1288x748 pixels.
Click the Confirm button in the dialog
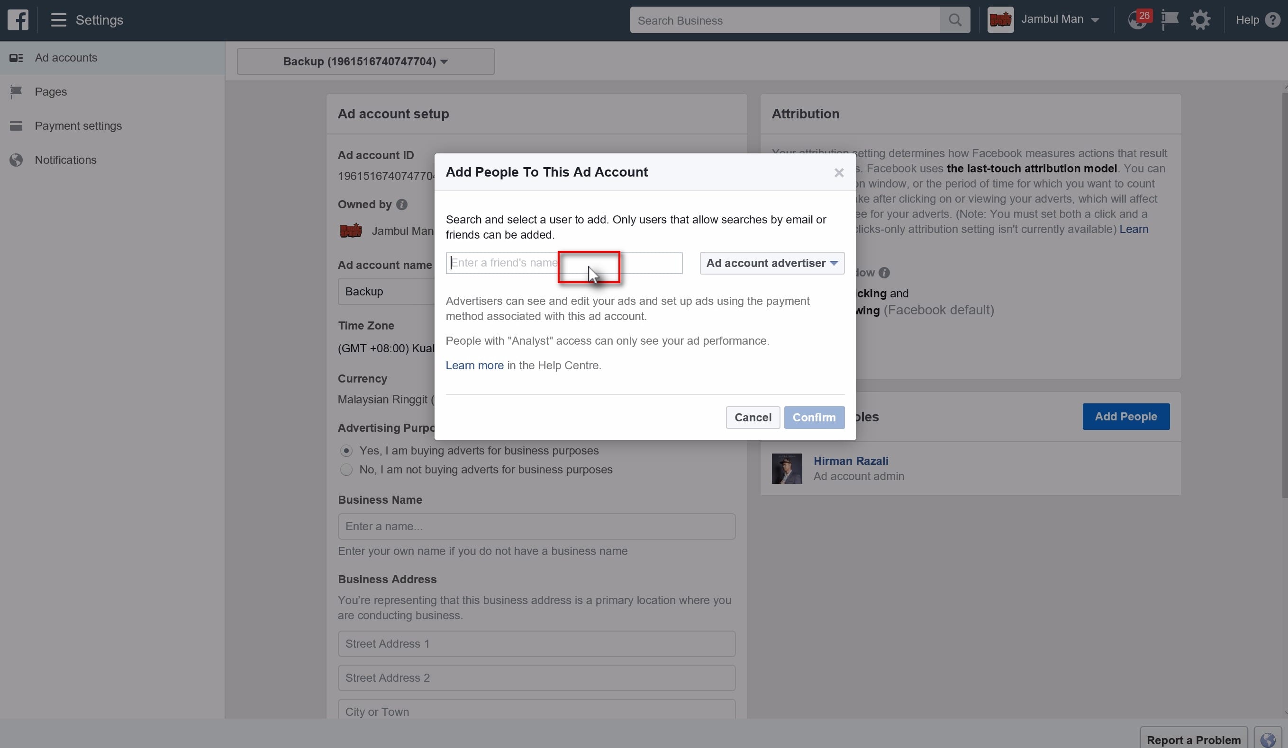[814, 417]
